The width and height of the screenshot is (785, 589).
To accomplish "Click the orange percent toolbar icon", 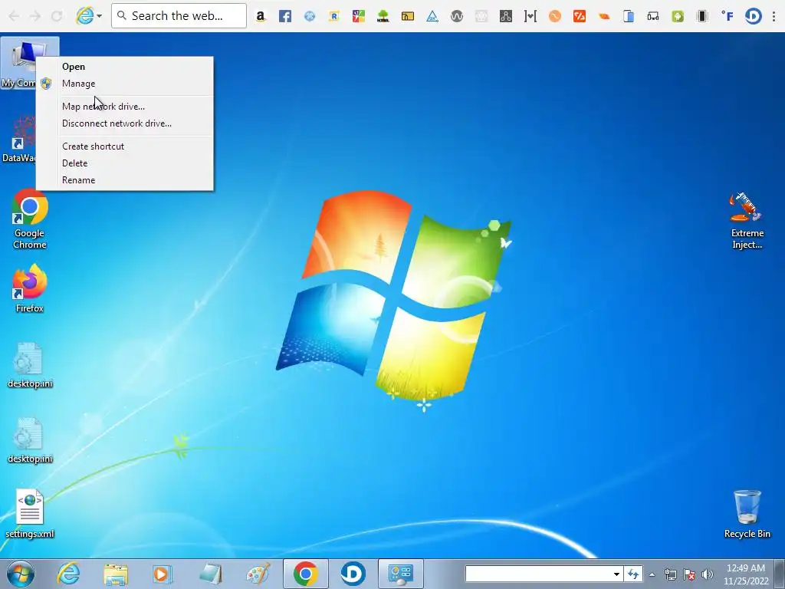I will 580,16.
